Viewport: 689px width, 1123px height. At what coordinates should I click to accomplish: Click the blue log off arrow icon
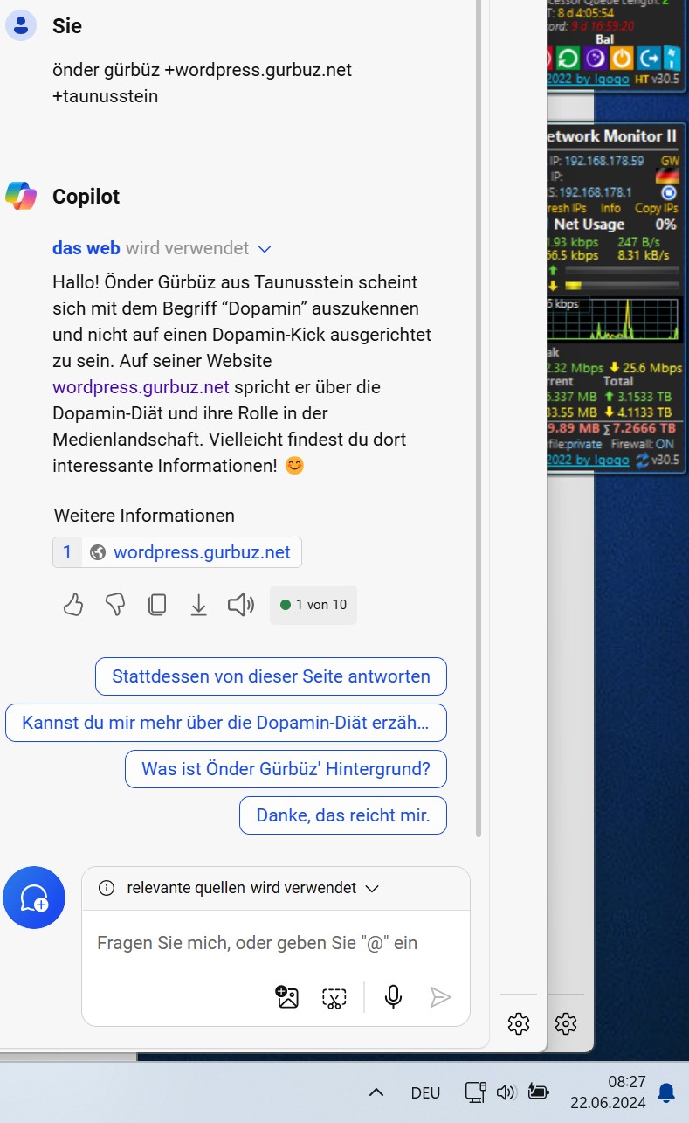pyautogui.click(x=648, y=59)
